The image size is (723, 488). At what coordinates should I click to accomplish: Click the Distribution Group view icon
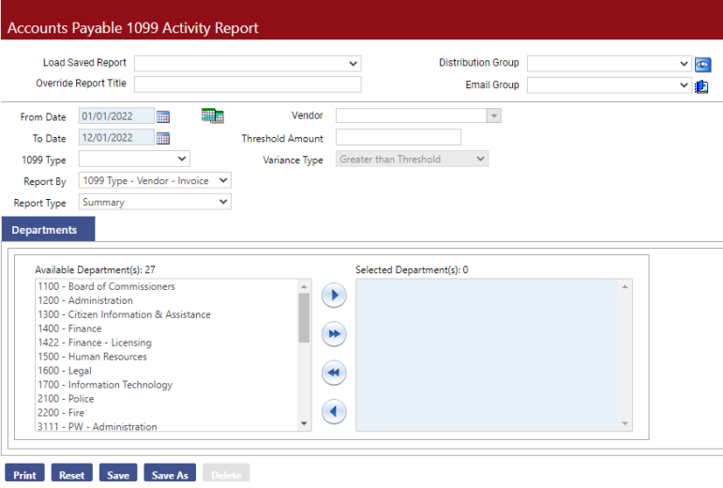(702, 64)
